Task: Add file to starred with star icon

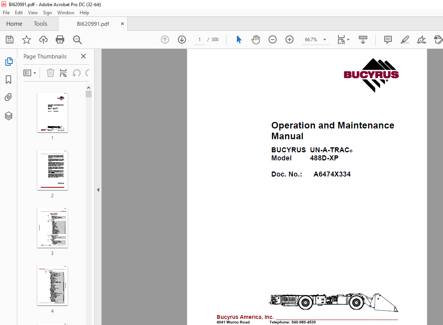Action: tap(27, 40)
